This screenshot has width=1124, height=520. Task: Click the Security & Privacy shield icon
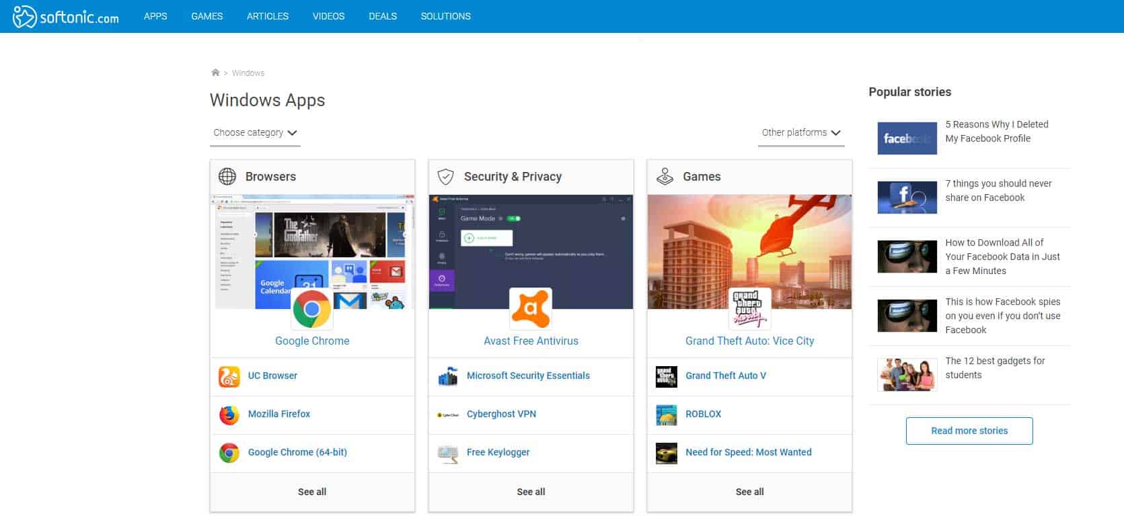[x=445, y=177]
